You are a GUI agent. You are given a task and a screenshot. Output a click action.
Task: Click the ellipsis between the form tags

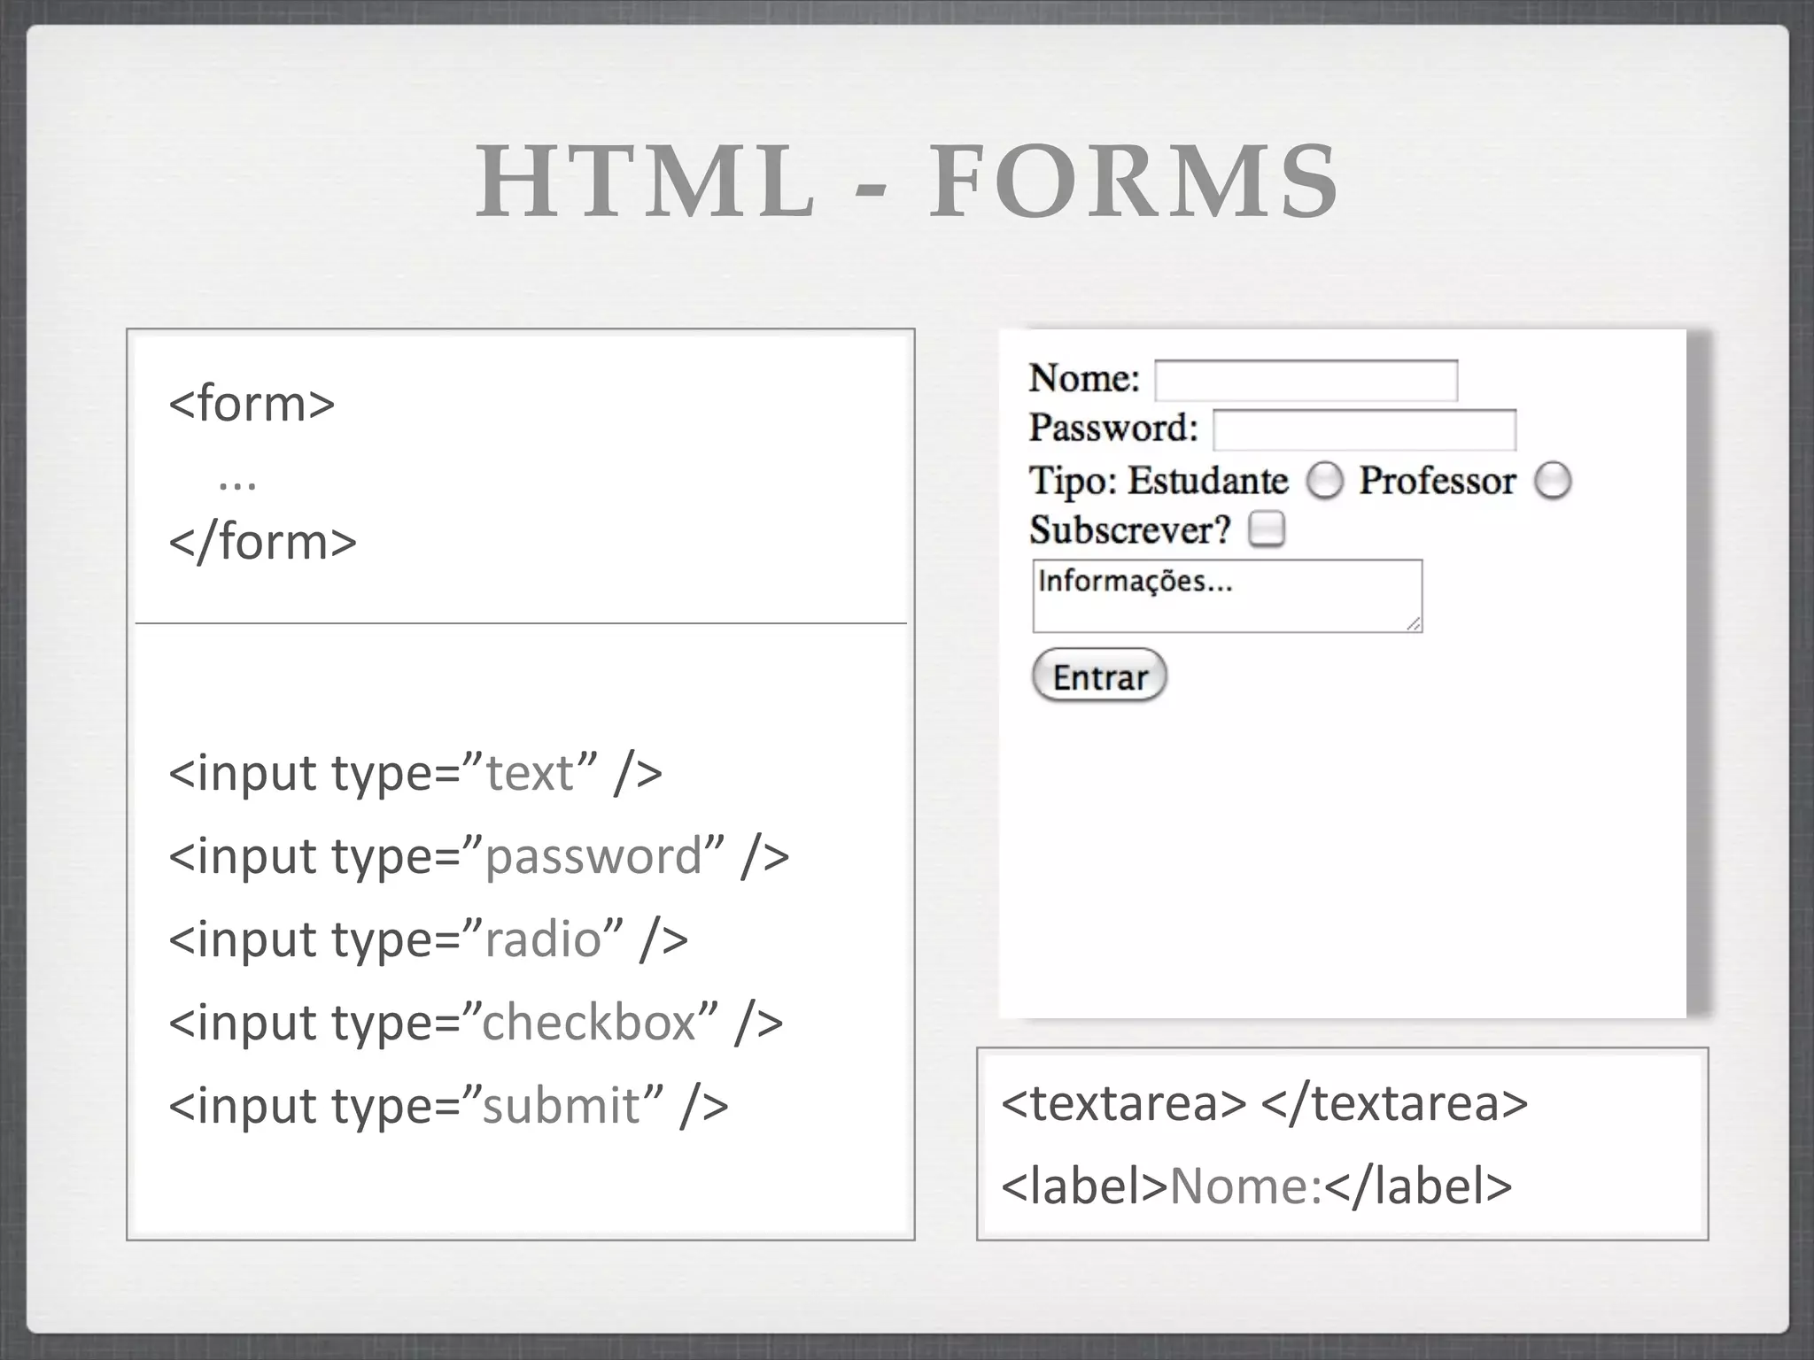coord(237,486)
